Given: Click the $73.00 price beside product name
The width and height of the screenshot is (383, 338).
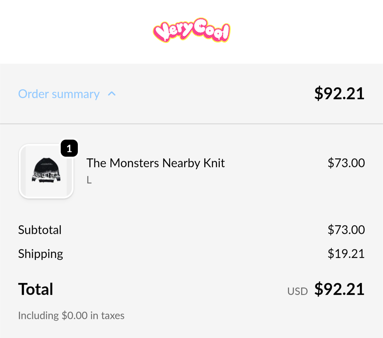Looking at the screenshot, I should click(346, 163).
